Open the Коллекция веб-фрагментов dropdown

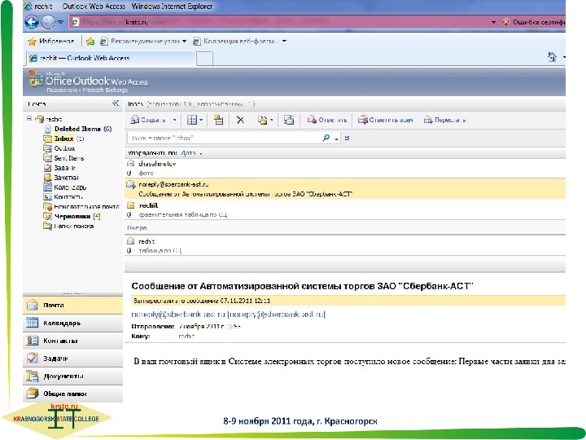point(239,42)
